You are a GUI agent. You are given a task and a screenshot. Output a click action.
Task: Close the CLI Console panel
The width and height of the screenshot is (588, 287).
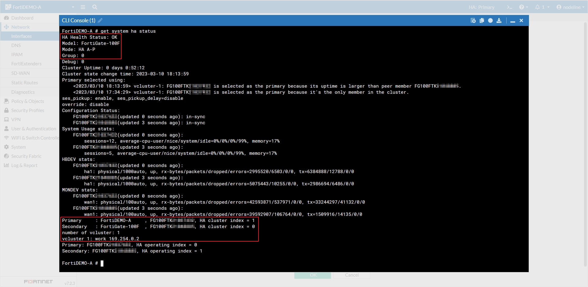521,20
